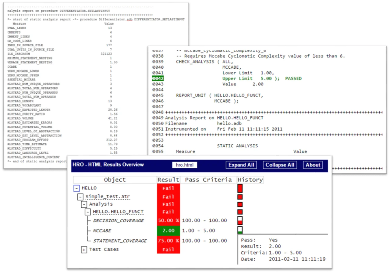Click the MCCABE history bar icon
The height and width of the screenshot is (273, 390).
[240, 230]
